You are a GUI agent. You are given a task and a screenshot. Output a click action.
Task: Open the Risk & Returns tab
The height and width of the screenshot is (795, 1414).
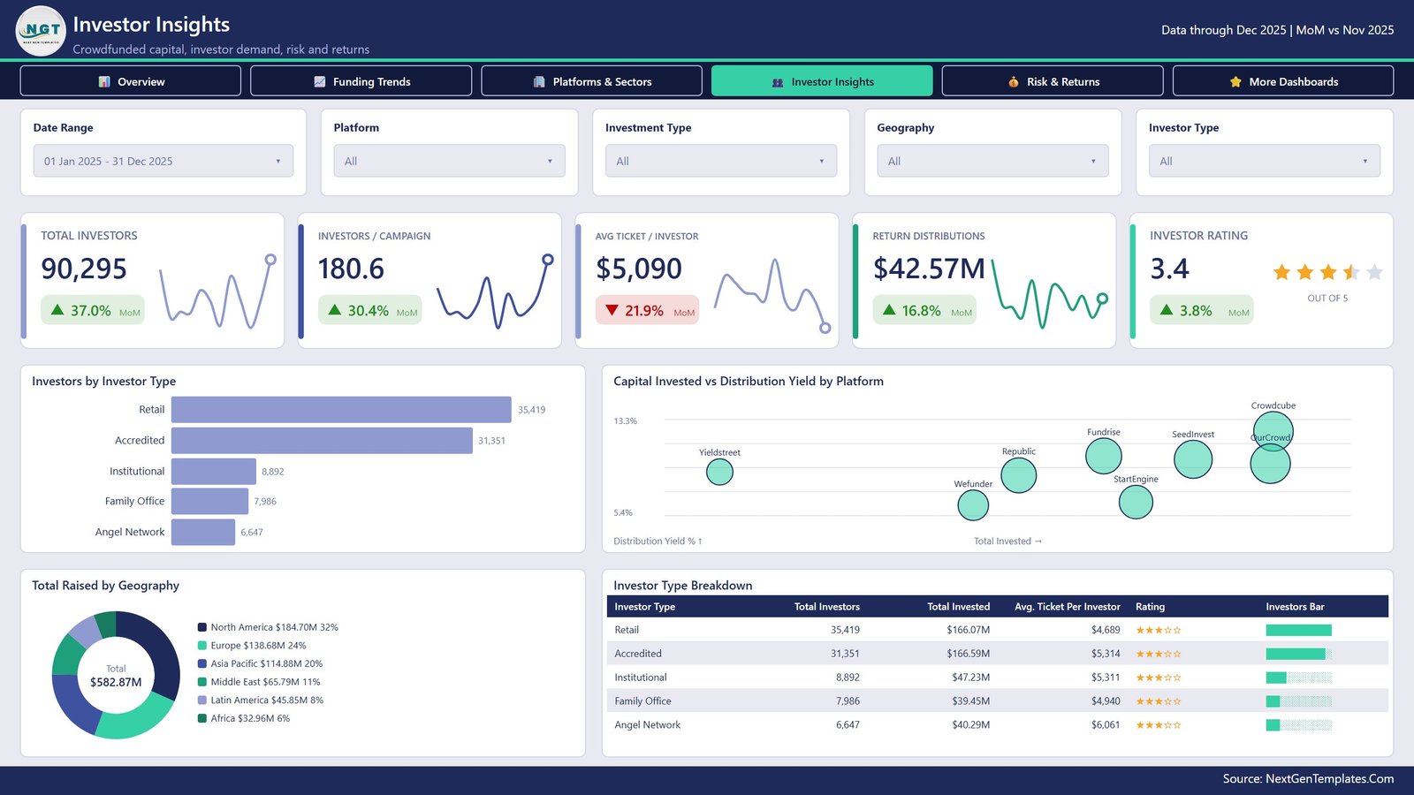point(1052,81)
